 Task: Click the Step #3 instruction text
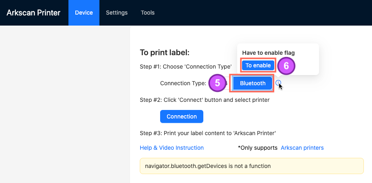[x=208, y=133]
